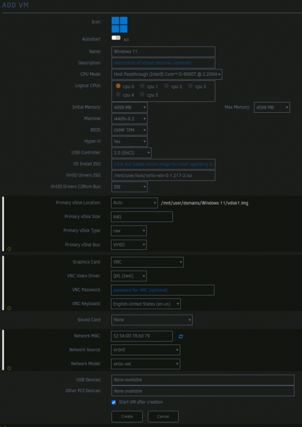Screen dimensions: 302x427
Task: Click the vdisk1.img path text
Action: [205, 203]
